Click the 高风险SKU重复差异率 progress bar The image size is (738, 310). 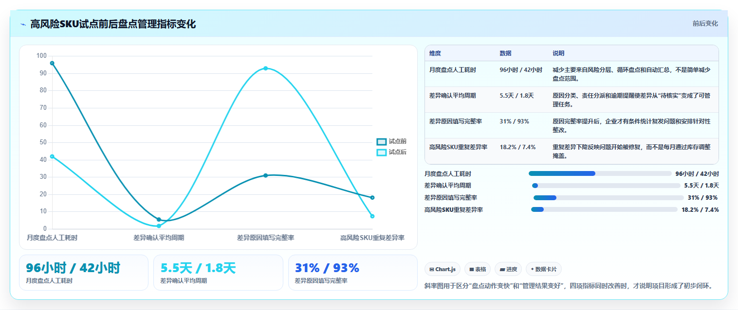(x=604, y=209)
